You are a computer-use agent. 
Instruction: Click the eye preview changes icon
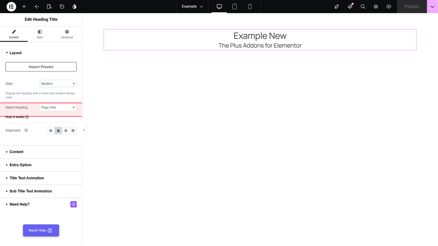point(389,7)
